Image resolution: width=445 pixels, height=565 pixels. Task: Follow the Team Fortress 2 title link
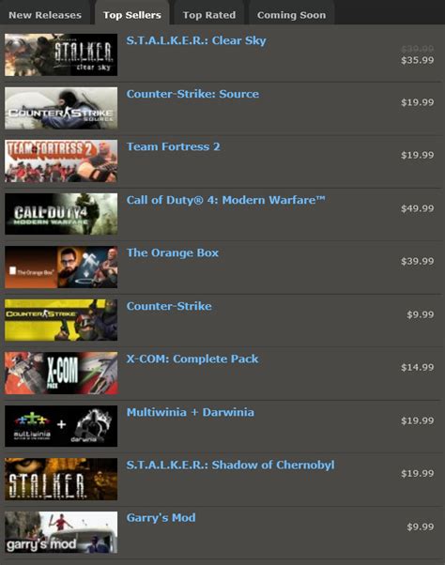click(x=173, y=146)
